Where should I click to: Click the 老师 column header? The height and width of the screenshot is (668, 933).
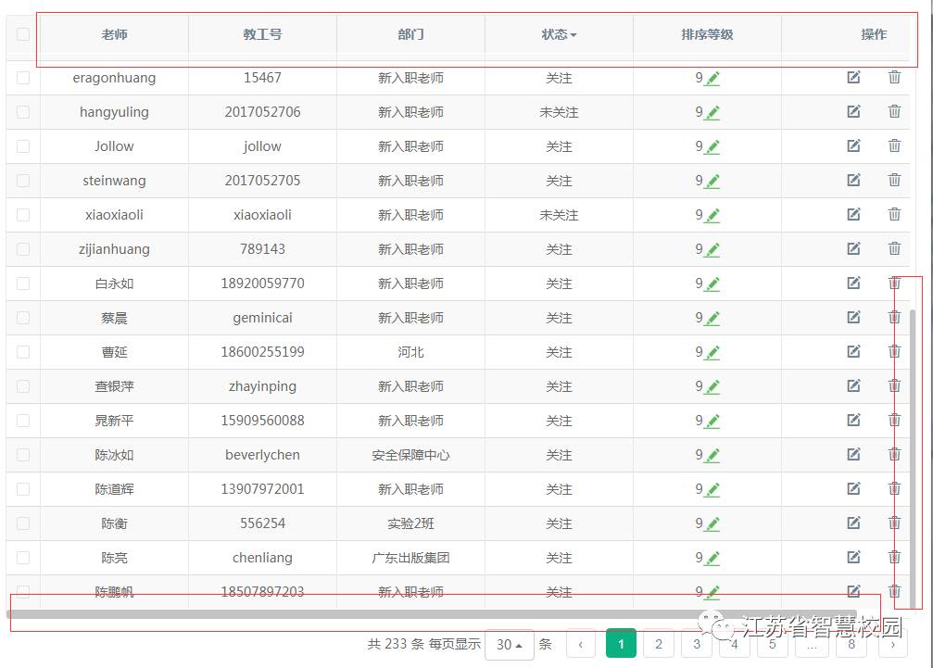(114, 34)
